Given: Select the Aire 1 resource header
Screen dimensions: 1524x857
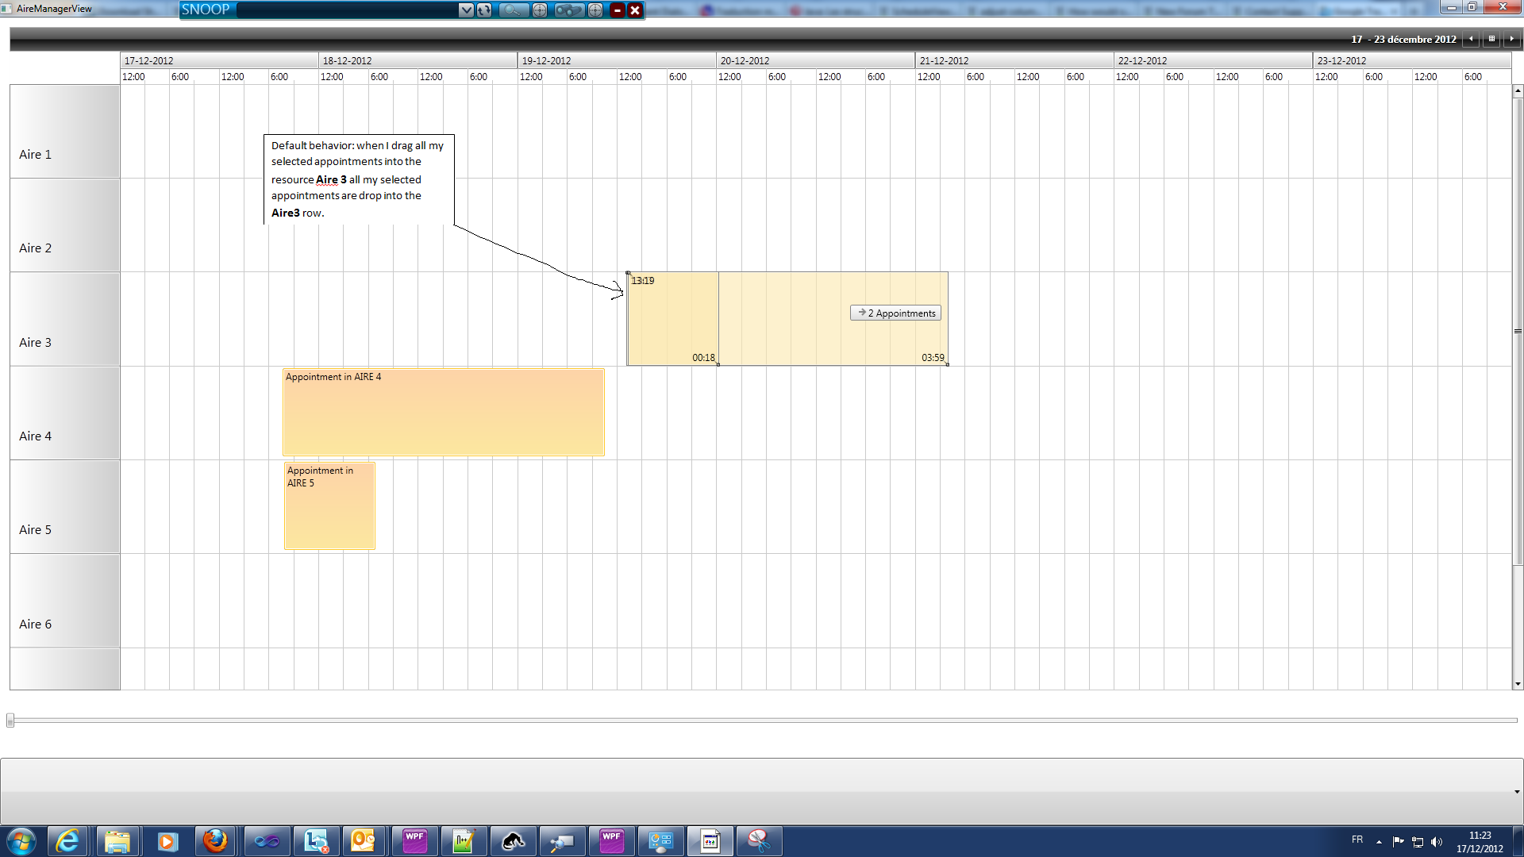Looking at the screenshot, I should 64,132.
